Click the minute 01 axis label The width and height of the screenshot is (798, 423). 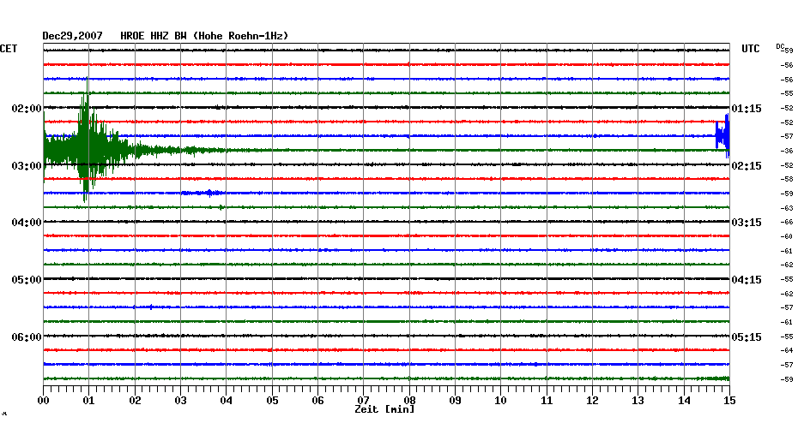[x=89, y=400]
